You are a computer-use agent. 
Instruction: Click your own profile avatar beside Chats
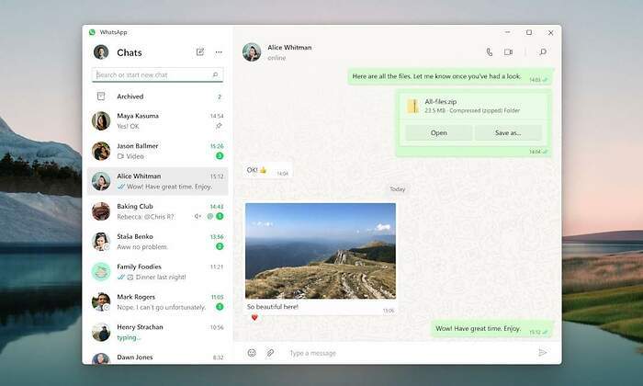101,52
